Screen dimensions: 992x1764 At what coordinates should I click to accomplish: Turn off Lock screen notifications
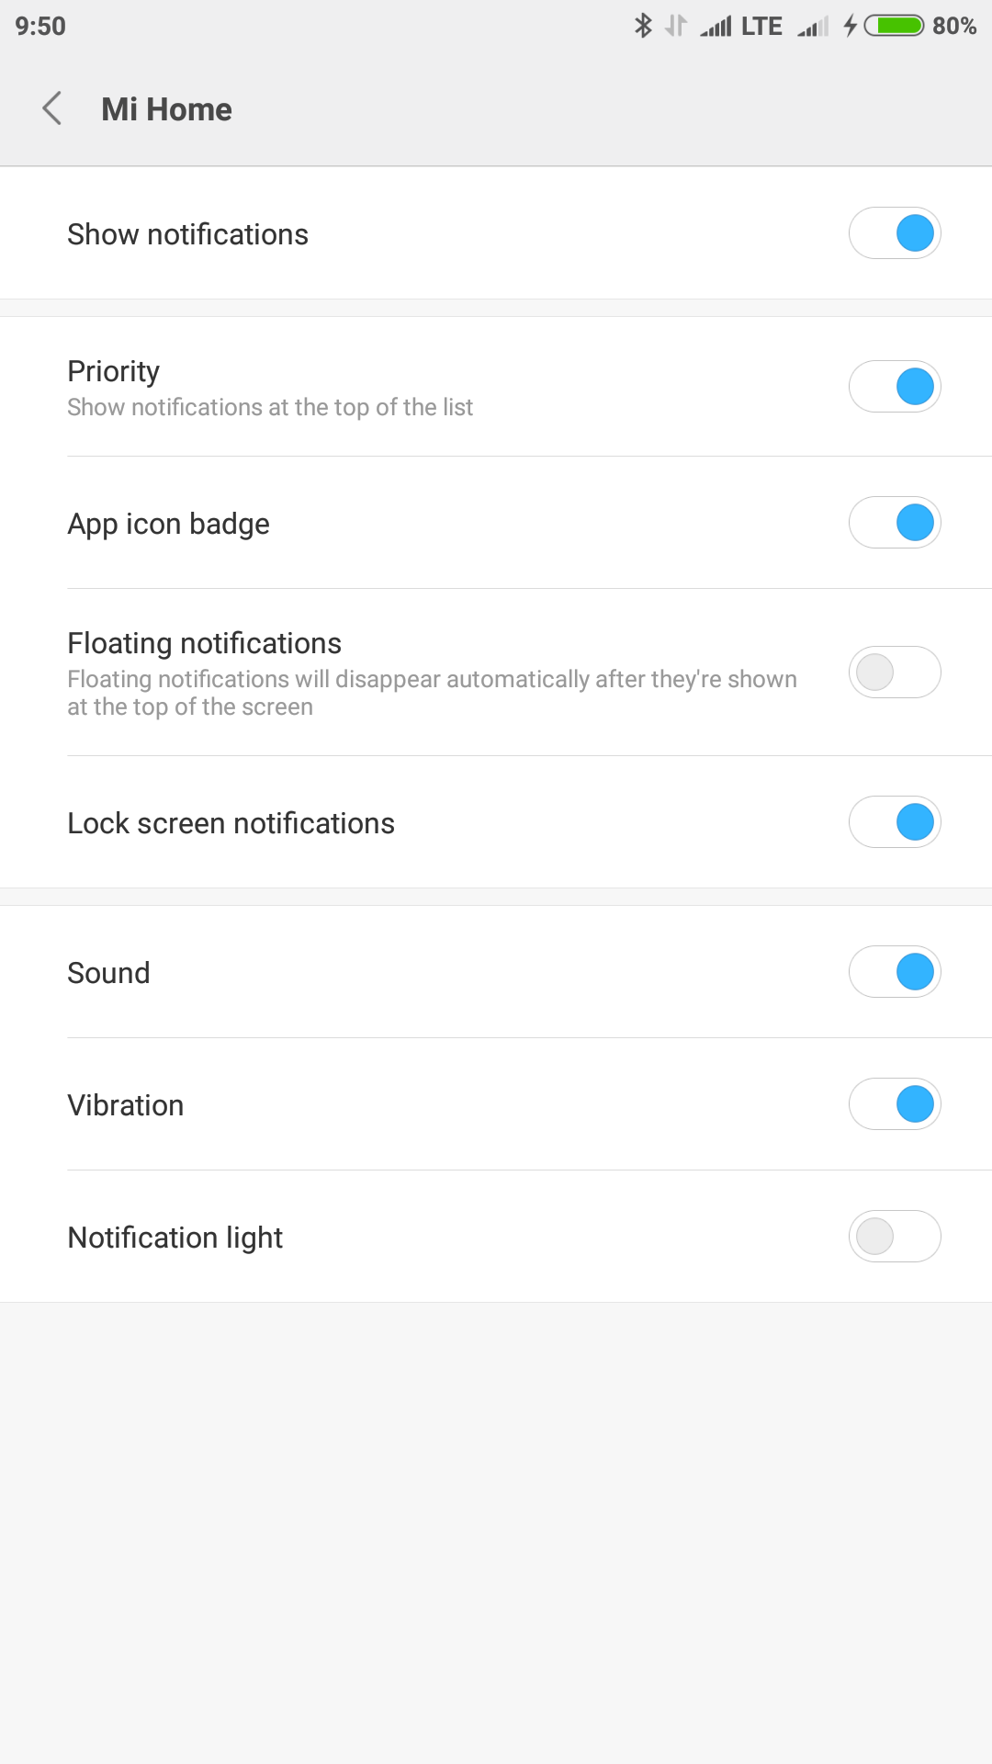895,822
